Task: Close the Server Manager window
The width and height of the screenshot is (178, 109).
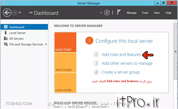Action: click(172, 3)
